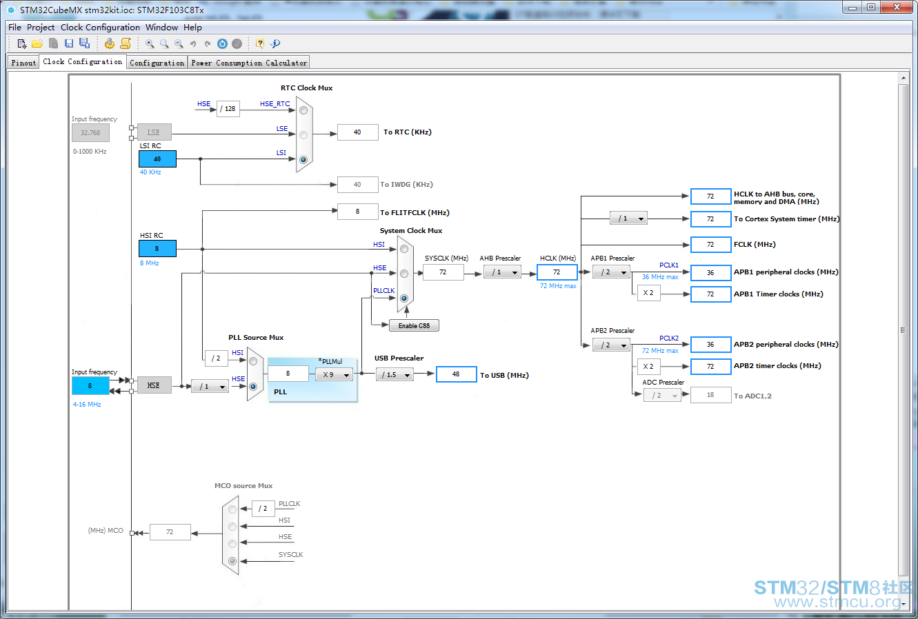Open the Cortex System timer divider dropdown
The image size is (918, 619).
(x=628, y=219)
